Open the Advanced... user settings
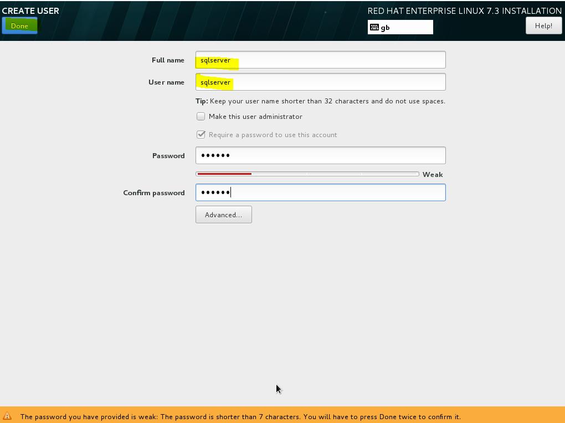Screen dimensions: 565x423 coord(224,215)
